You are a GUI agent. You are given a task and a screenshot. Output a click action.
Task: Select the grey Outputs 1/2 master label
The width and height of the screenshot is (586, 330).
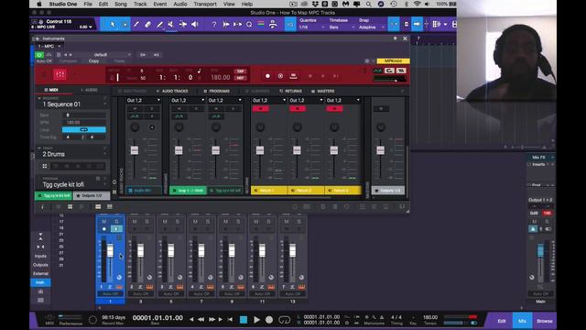388,191
